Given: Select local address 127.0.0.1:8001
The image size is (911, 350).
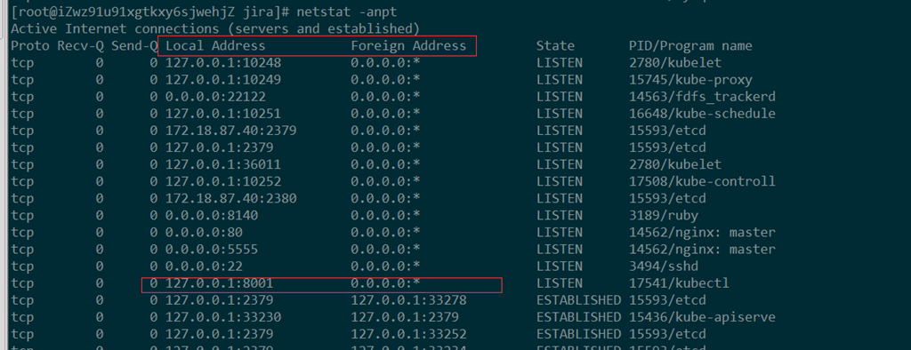Looking at the screenshot, I should click(x=219, y=284).
